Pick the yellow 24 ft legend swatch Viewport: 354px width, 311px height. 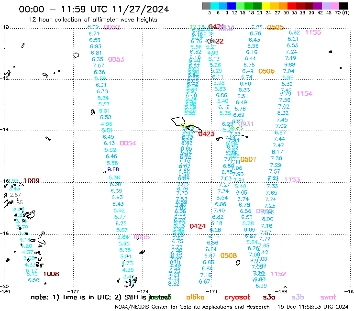(266, 6)
